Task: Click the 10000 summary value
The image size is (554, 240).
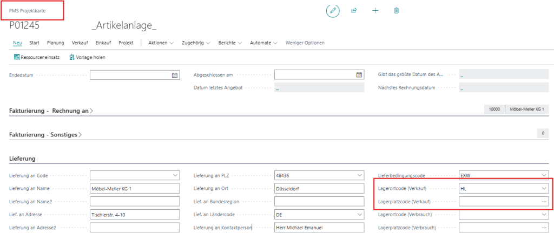Action: 494,109
